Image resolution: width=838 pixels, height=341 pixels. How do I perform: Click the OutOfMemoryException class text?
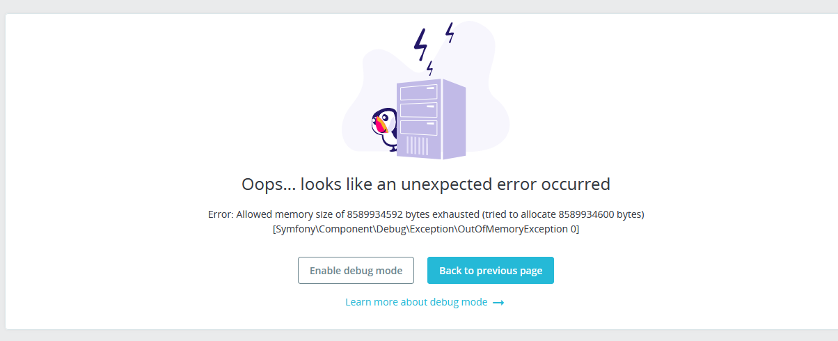coord(425,229)
